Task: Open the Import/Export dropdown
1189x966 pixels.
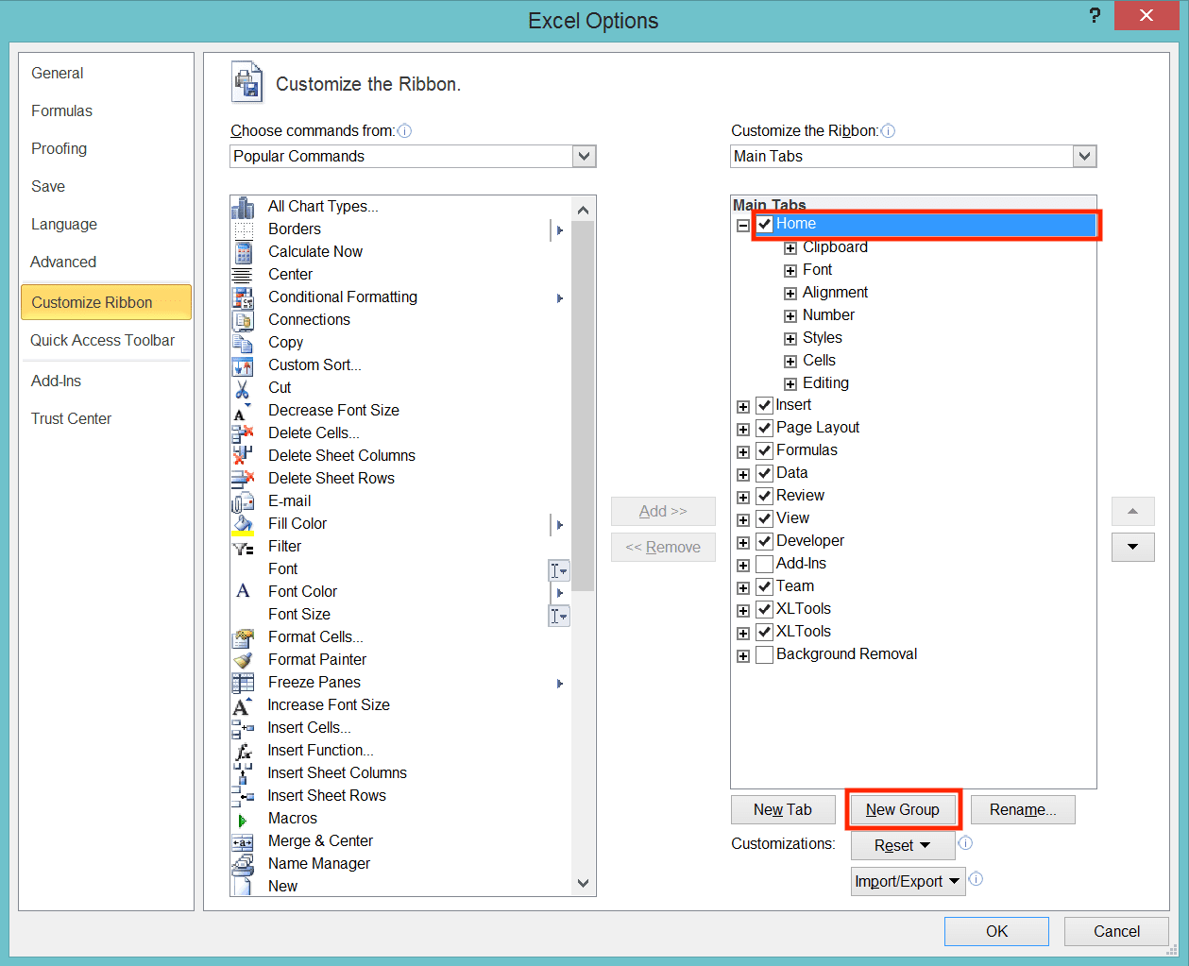Action: 908,881
